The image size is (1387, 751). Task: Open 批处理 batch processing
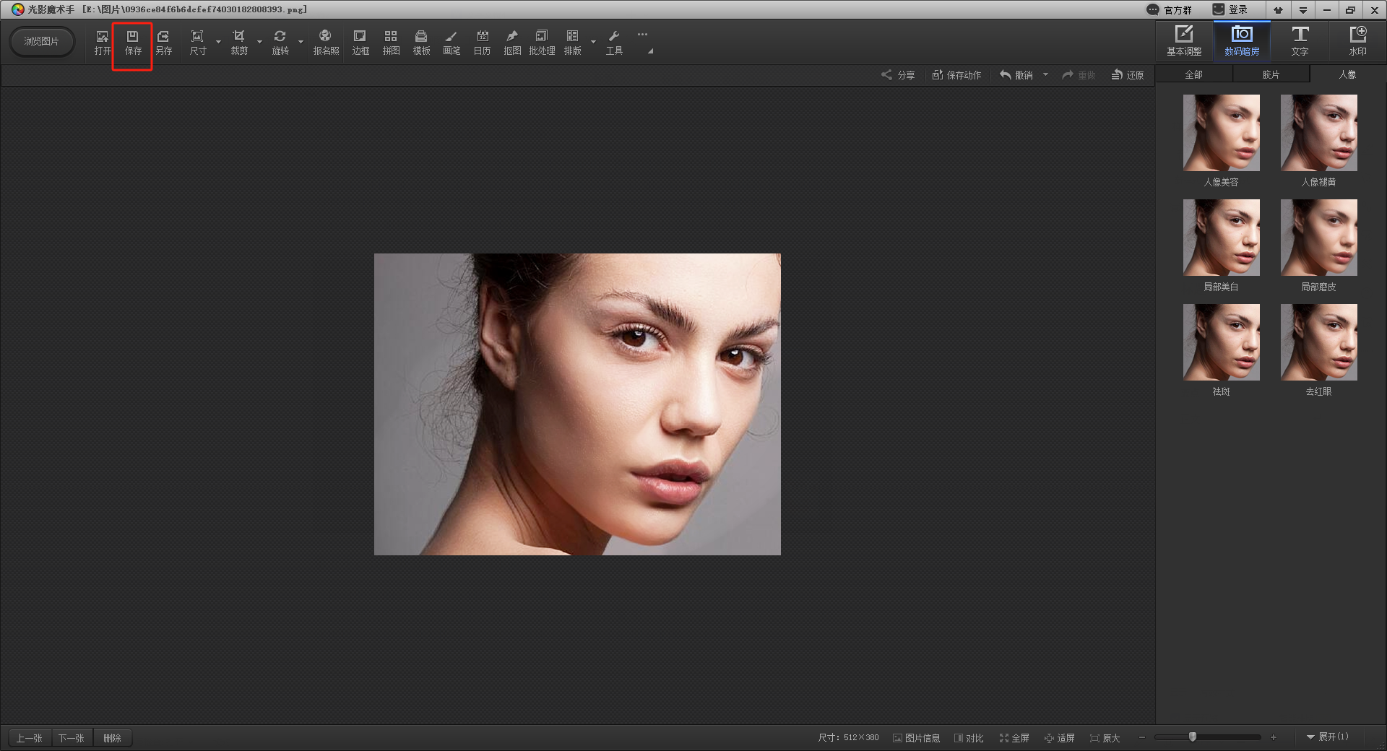coord(542,43)
